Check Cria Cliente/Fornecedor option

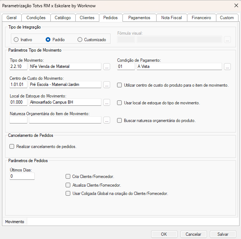(x=68, y=177)
